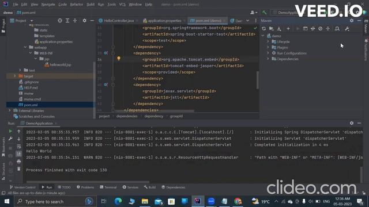
Task: Click Maven download sources icon
Action: (279, 29)
